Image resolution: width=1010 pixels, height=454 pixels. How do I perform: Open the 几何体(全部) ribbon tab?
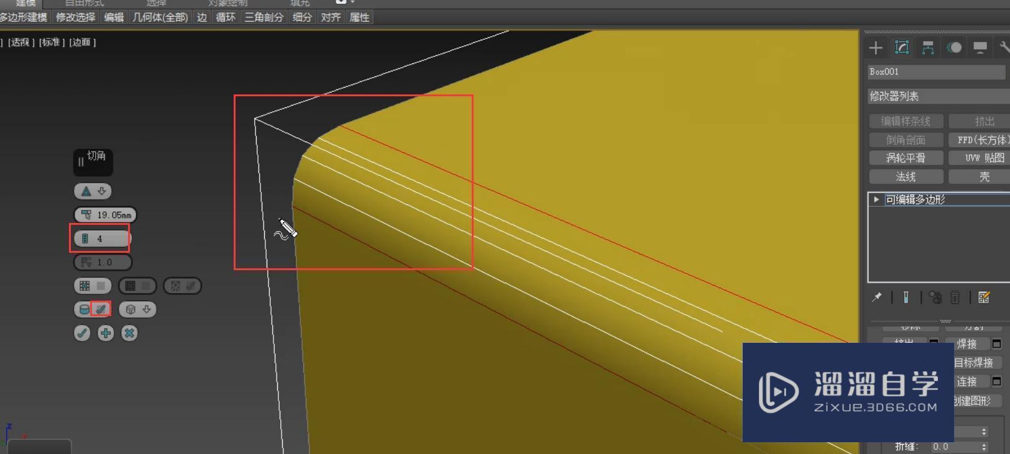pyautogui.click(x=160, y=17)
